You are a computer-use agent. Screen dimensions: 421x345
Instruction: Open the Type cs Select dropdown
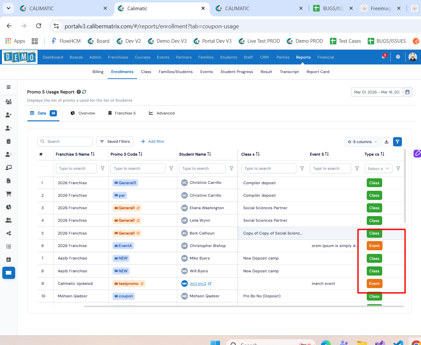pos(378,168)
